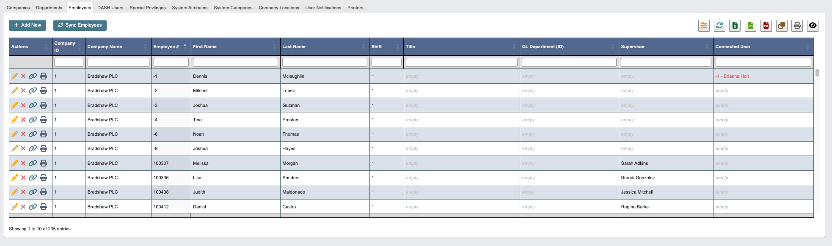Open the Company Locations tab
This screenshot has width=832, height=246.
click(x=279, y=8)
